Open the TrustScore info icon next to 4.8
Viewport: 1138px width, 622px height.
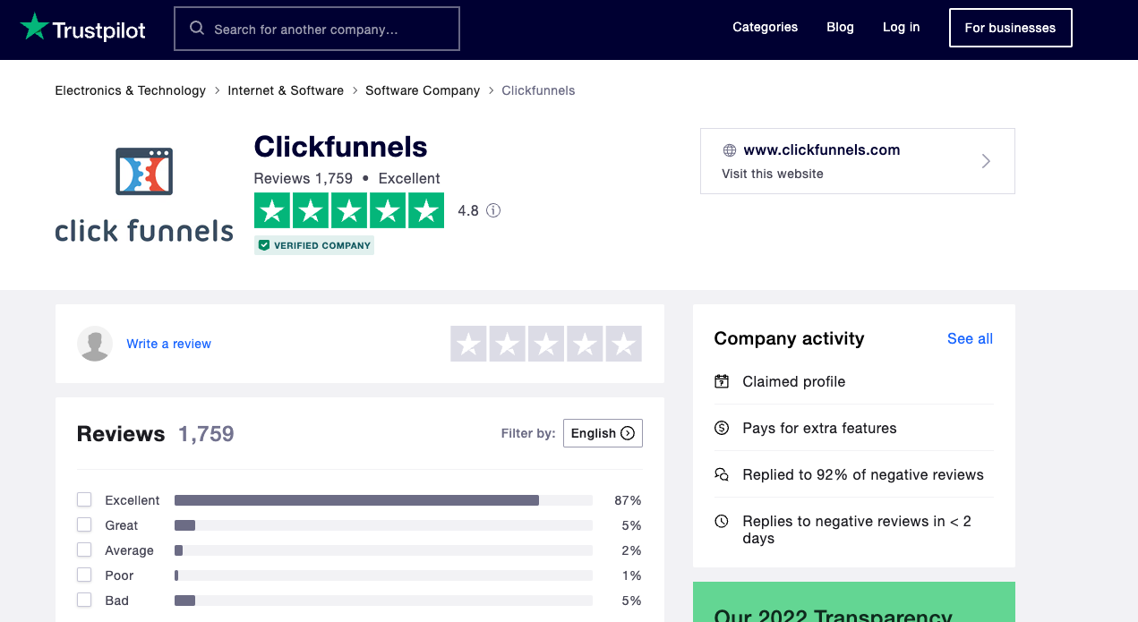click(x=493, y=211)
